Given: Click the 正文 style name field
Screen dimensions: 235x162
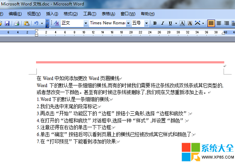Looking at the screenshot, I should 72,23.
